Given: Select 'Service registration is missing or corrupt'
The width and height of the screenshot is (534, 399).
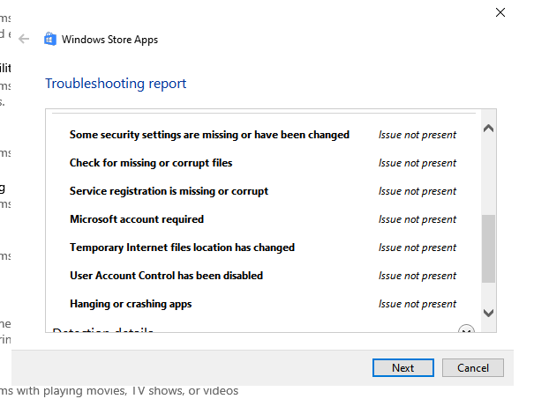Looking at the screenshot, I should (x=169, y=191).
